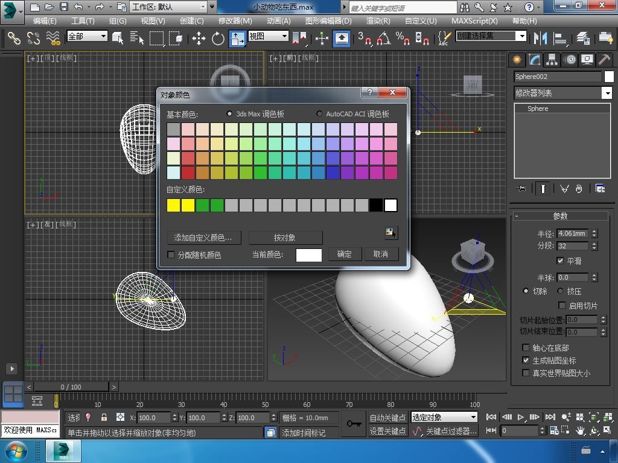The height and width of the screenshot is (463, 618).
Task: Switch to the Modify panel tab
Action: pos(534,60)
